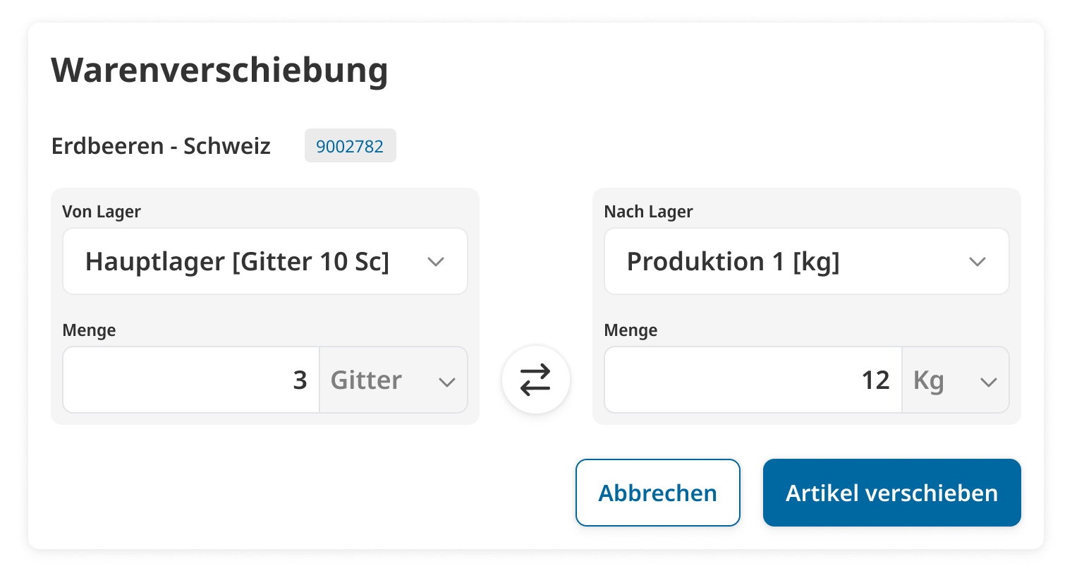Open the Nach Lager dropdown showing Produktion 1
Viewport: 1072px width, 583px height.
(x=806, y=261)
